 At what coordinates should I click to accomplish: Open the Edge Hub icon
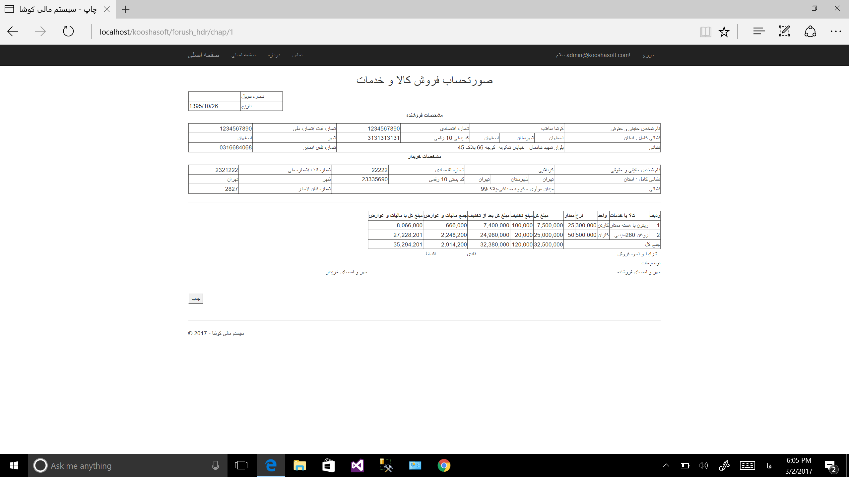[x=759, y=31]
